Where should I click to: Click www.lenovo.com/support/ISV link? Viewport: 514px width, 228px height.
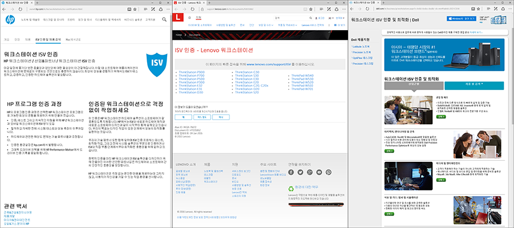pyautogui.click(x=269, y=64)
